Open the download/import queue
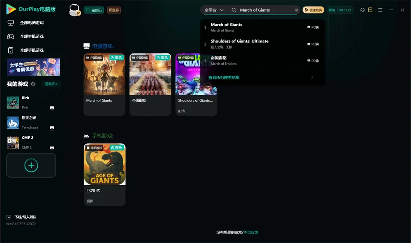 coord(21,217)
